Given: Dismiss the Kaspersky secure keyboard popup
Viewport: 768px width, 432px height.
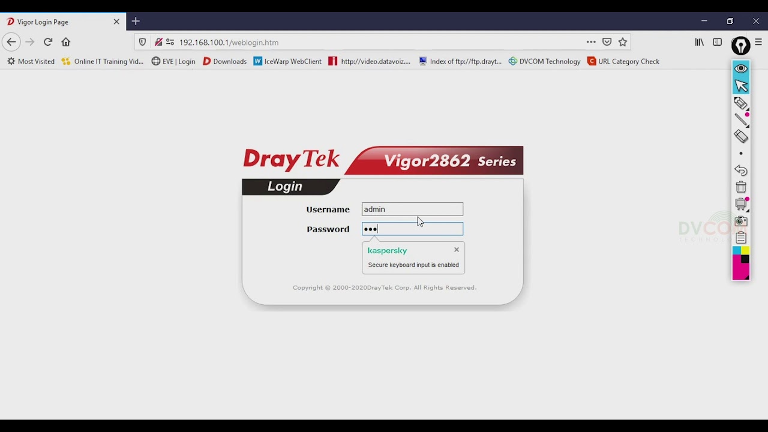Looking at the screenshot, I should coord(457,250).
